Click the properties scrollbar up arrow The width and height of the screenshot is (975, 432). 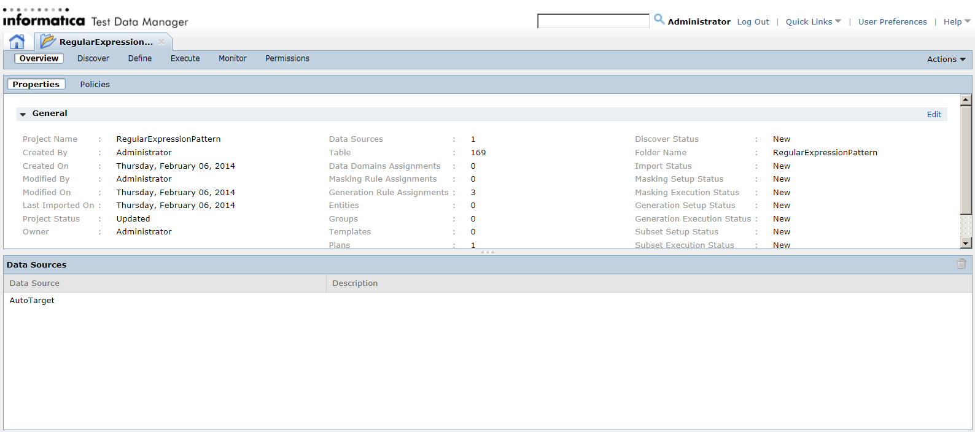(966, 99)
